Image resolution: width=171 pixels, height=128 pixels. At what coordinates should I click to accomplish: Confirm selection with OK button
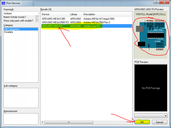click(x=142, y=122)
